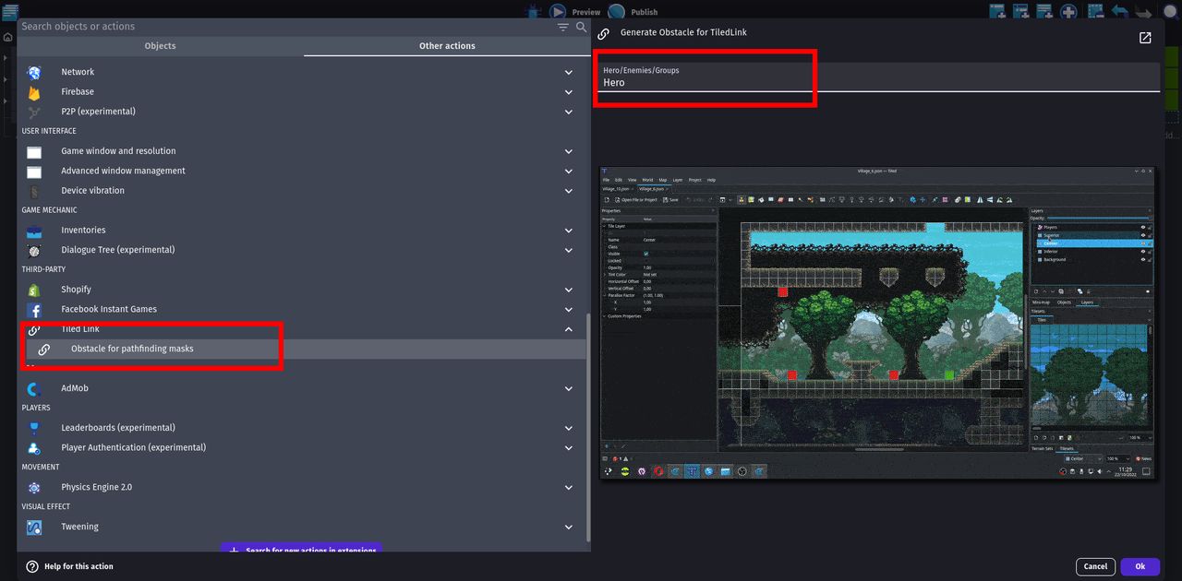Collapse the Tiled Link category
The width and height of the screenshot is (1182, 581).
point(569,329)
